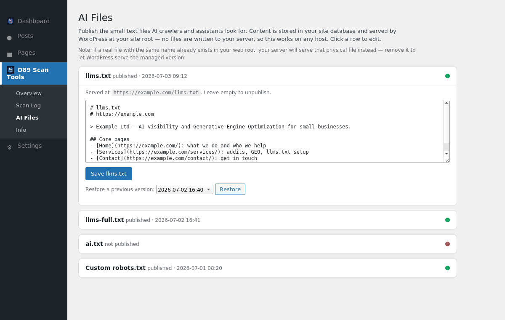The width and height of the screenshot is (505, 320).
Task: Click green status dot for llms.txt
Action: tap(447, 76)
